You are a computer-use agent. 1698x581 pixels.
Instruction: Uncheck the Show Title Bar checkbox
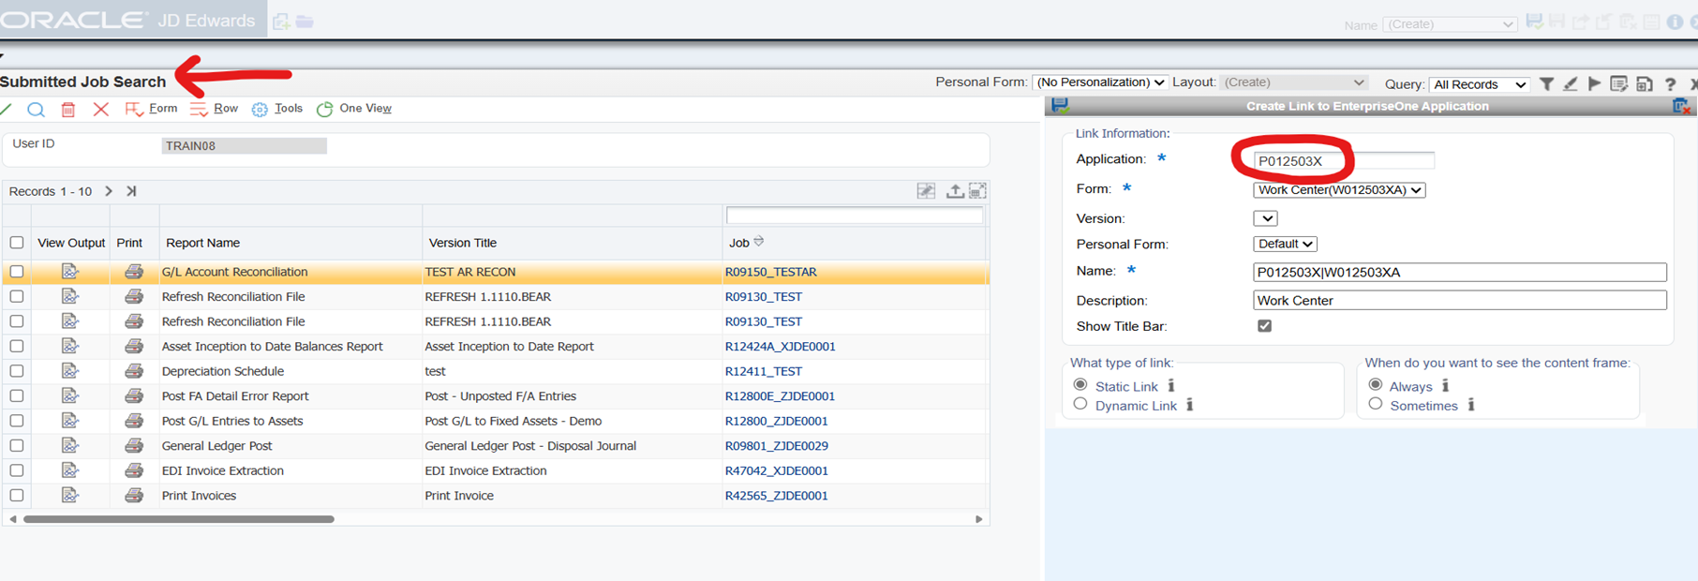click(x=1264, y=326)
